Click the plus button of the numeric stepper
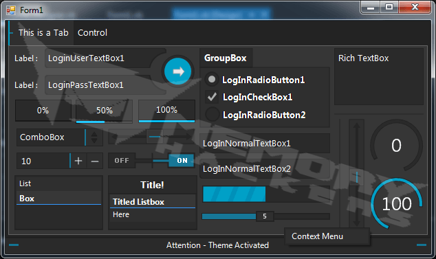This screenshot has height=259, width=436. point(78,161)
